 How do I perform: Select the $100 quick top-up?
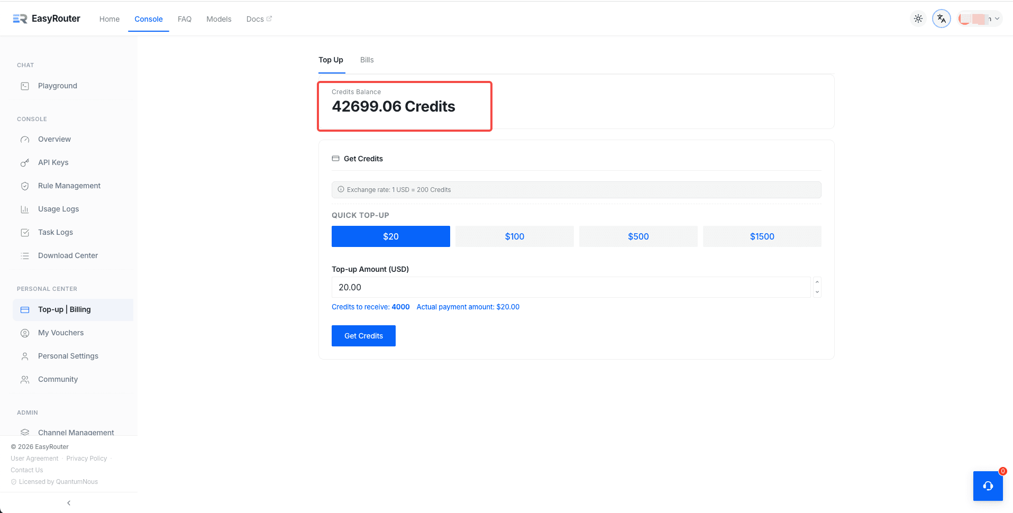515,236
